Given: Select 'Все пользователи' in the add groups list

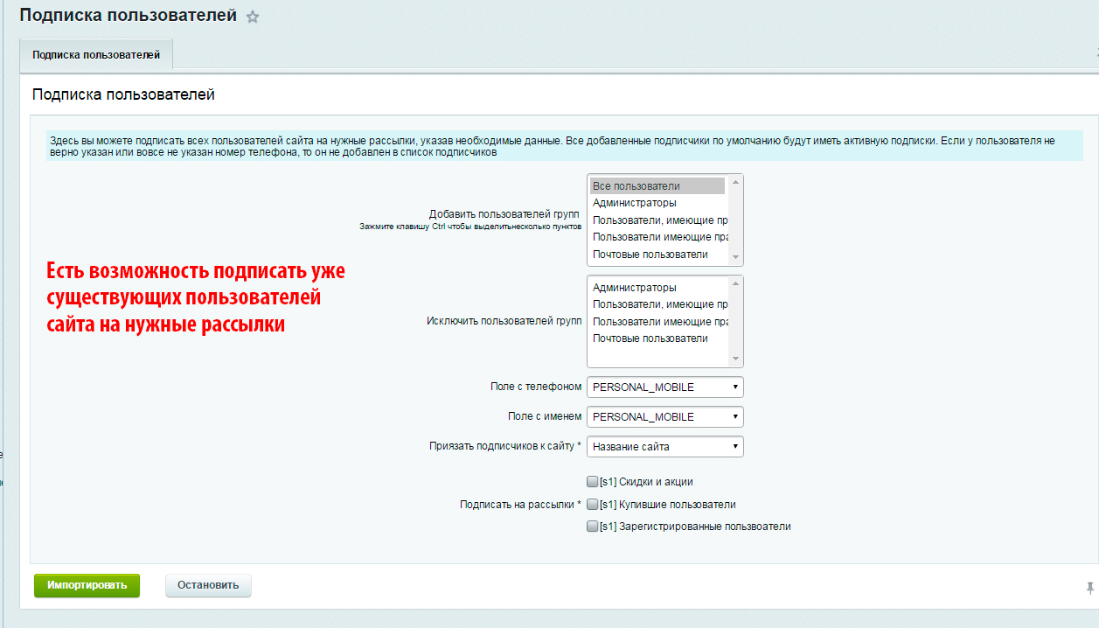Looking at the screenshot, I should pos(657,186).
